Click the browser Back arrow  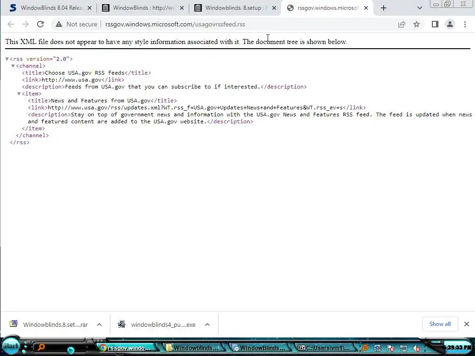click(11, 24)
